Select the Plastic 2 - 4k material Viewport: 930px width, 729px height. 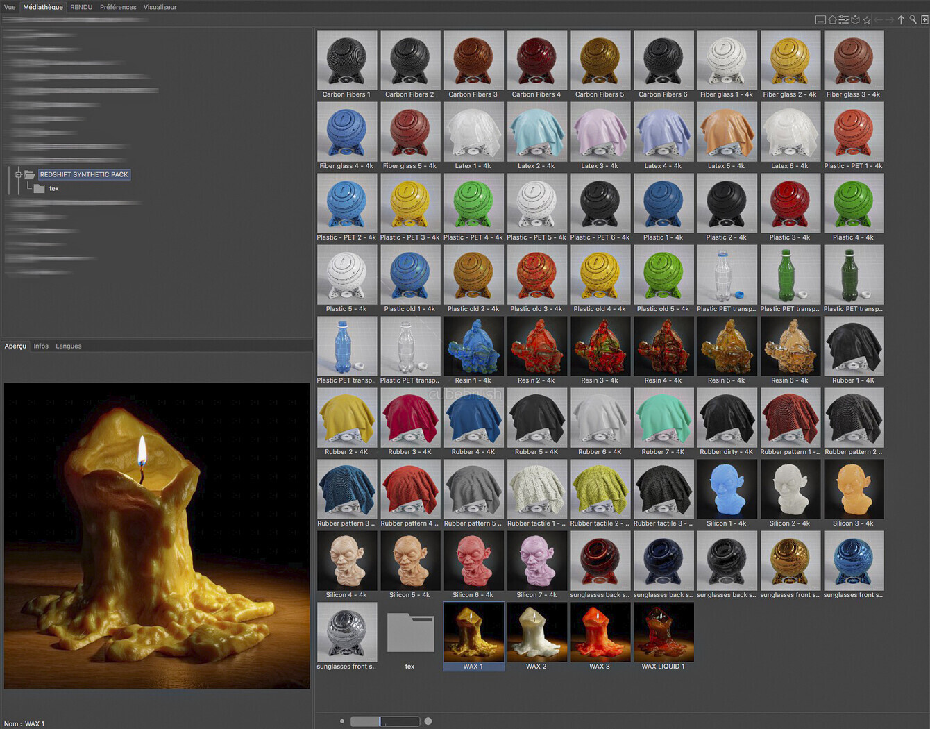coord(727,208)
